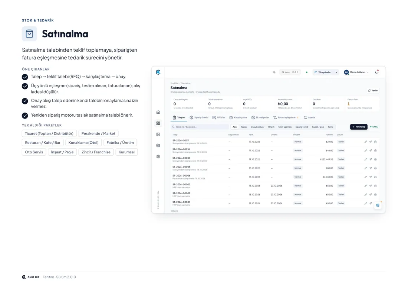Open the RFQ'lar tab
Image resolution: width=408 pixels, height=289 pixels.
click(x=219, y=117)
